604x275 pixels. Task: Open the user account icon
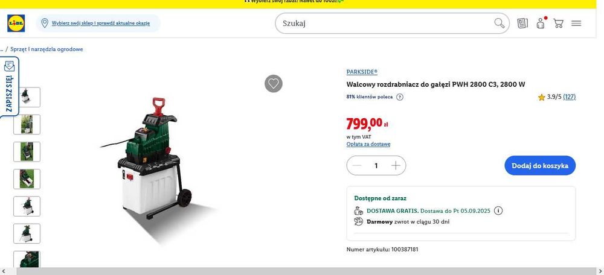click(541, 23)
